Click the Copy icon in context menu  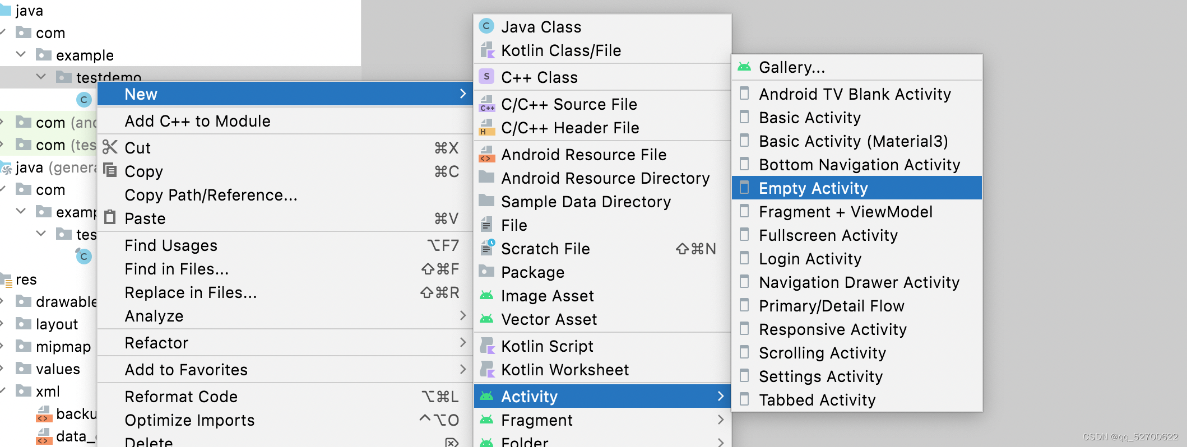[x=110, y=171]
